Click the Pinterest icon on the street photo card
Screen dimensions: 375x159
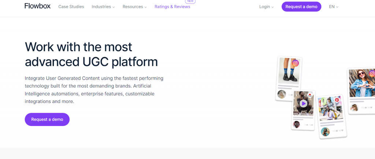click(337, 100)
